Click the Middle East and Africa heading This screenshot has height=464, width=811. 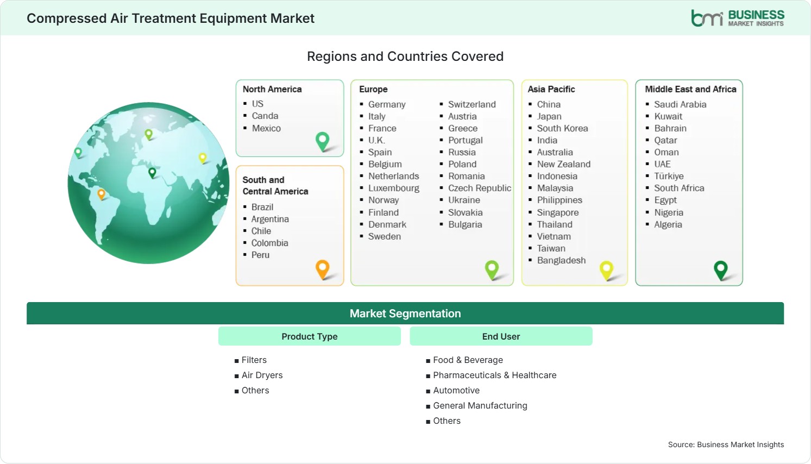click(690, 89)
